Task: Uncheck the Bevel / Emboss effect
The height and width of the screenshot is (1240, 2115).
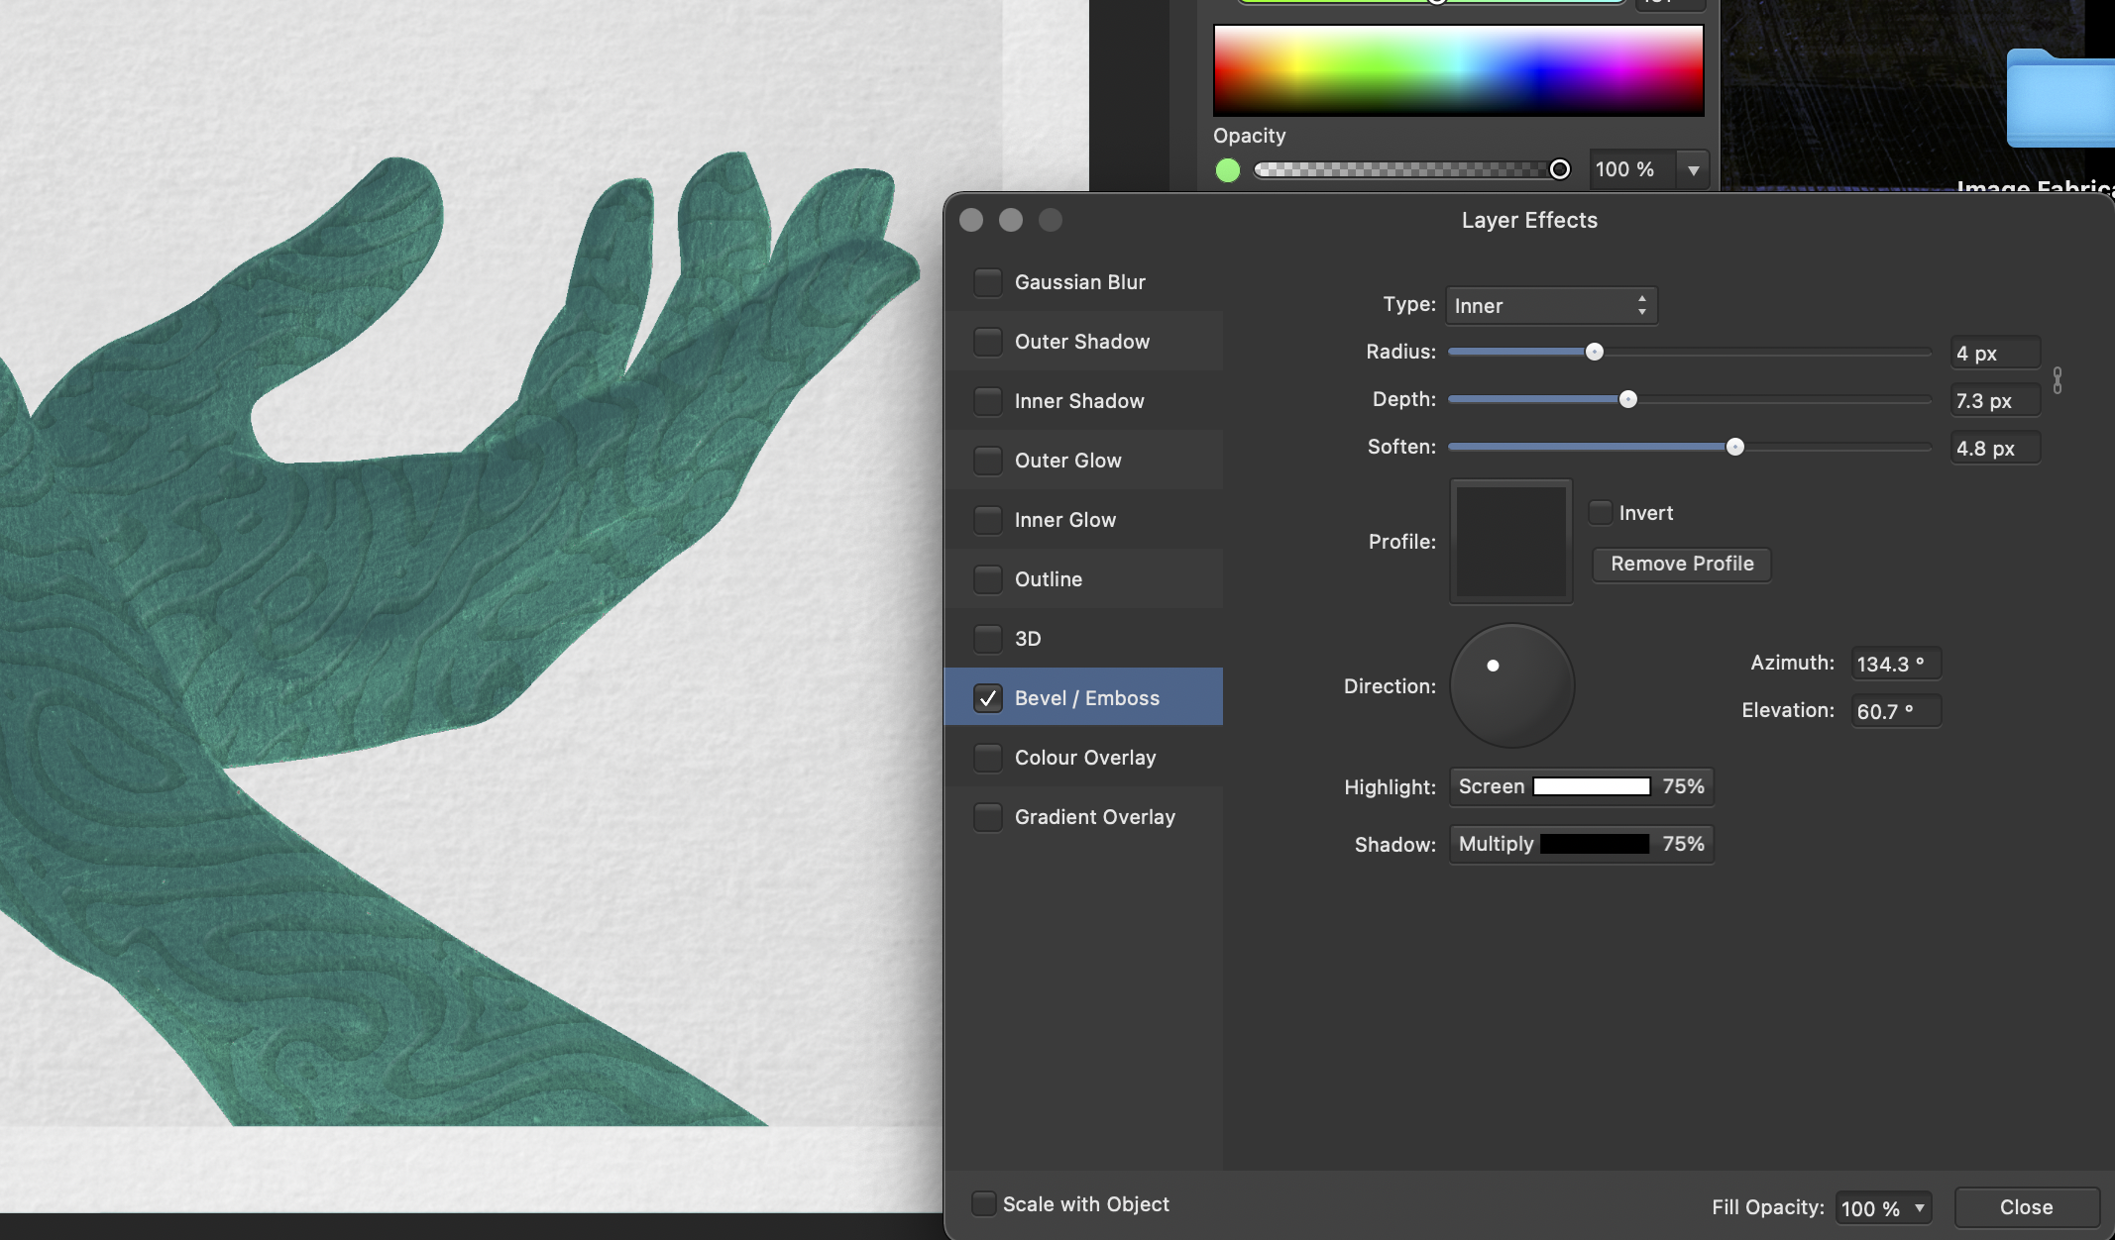Action: [x=987, y=698]
